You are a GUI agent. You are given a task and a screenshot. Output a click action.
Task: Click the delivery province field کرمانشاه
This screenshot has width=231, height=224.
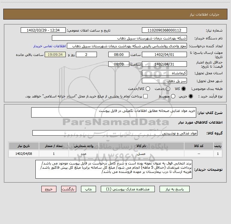coord(164,73)
